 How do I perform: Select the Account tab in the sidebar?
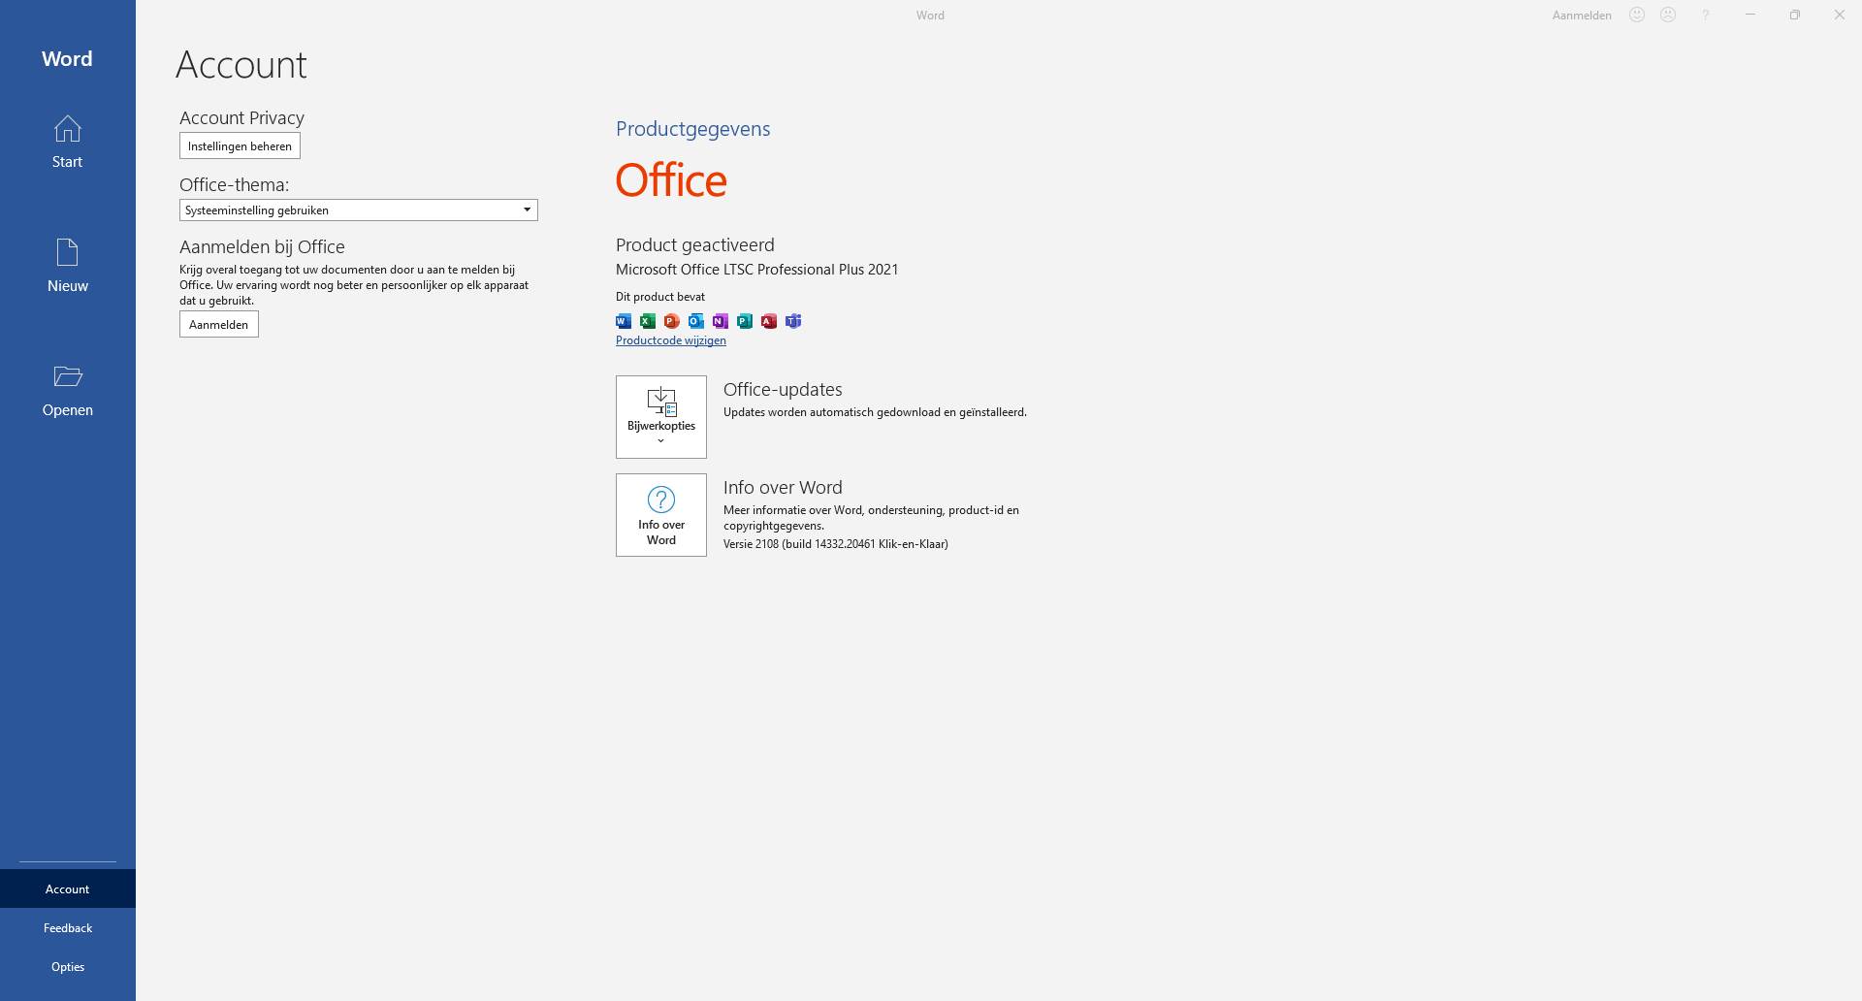tap(67, 888)
